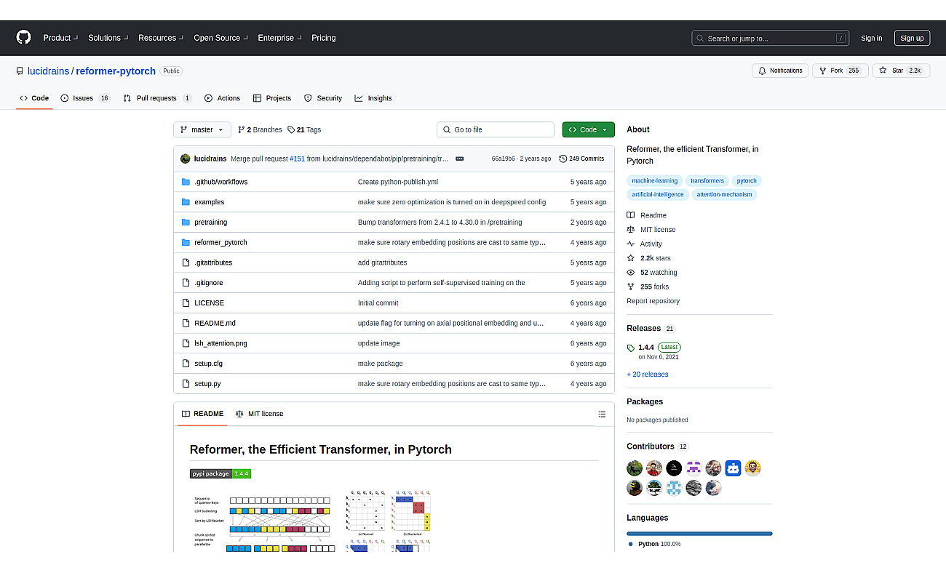Open the commit message ellipsis expander
946x573 pixels.
(460, 159)
